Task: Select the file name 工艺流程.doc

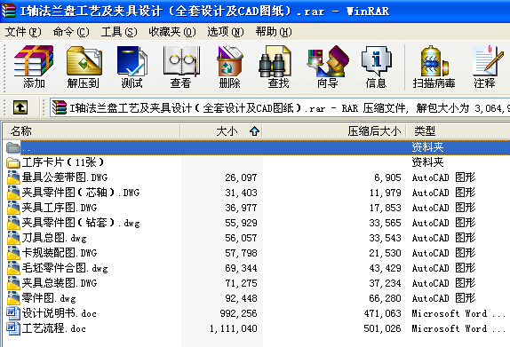Action: click(x=54, y=328)
